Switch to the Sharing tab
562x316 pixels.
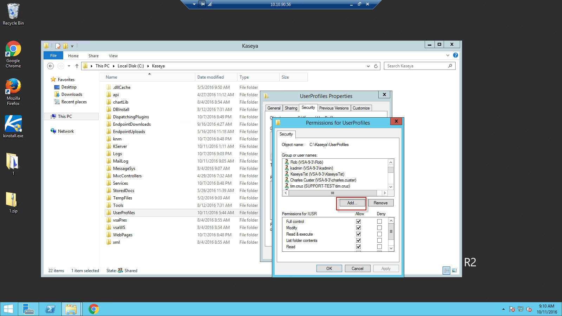pos(291,108)
